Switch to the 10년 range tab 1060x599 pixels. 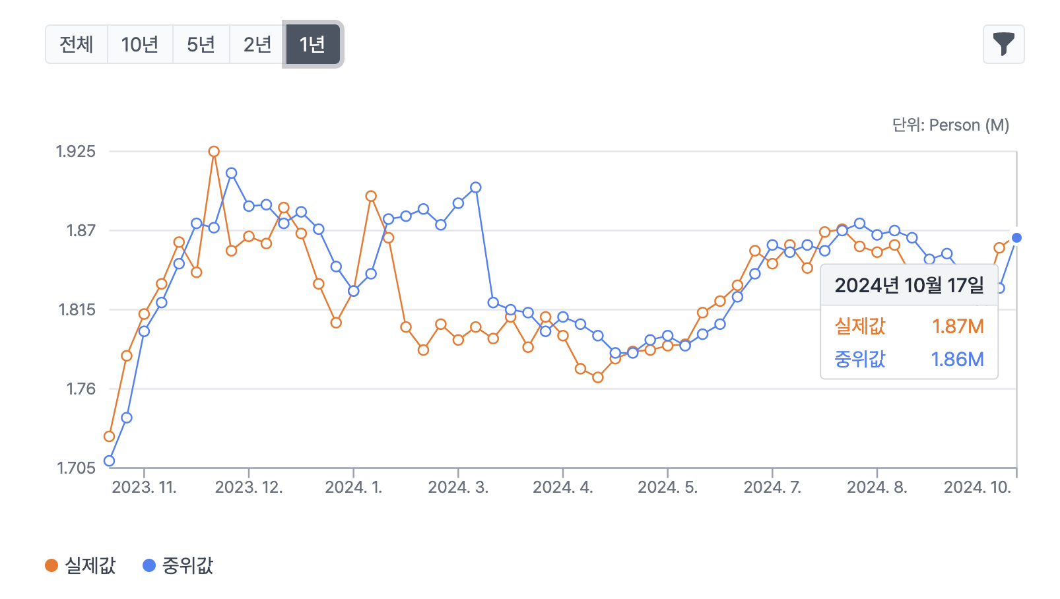(140, 44)
